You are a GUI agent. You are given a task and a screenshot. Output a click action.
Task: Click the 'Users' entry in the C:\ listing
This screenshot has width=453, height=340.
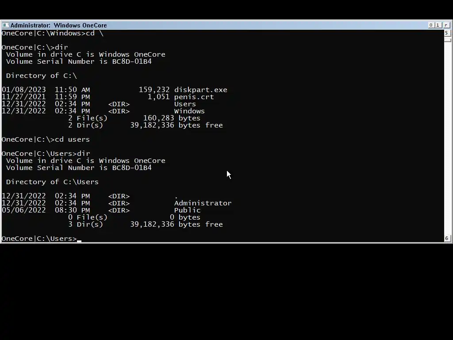coord(185,104)
